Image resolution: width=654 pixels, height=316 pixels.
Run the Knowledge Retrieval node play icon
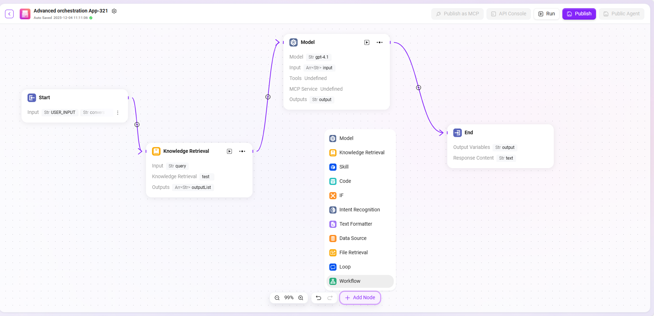click(x=229, y=151)
